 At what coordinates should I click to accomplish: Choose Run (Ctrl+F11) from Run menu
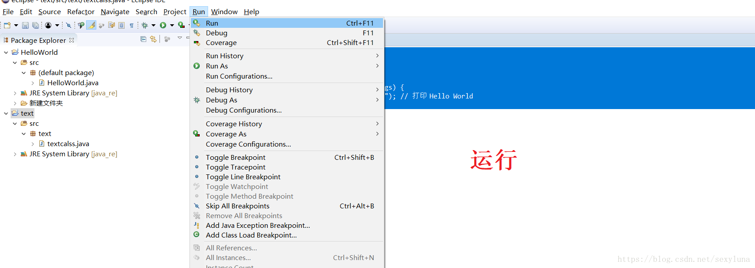287,23
